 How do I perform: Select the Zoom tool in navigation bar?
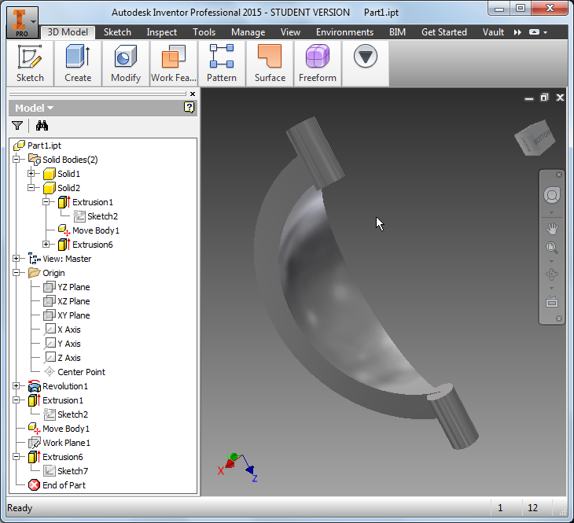[552, 248]
